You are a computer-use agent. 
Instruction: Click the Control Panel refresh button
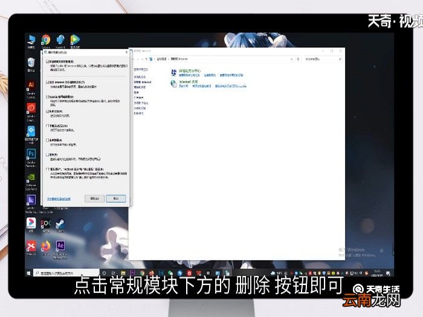(298, 59)
